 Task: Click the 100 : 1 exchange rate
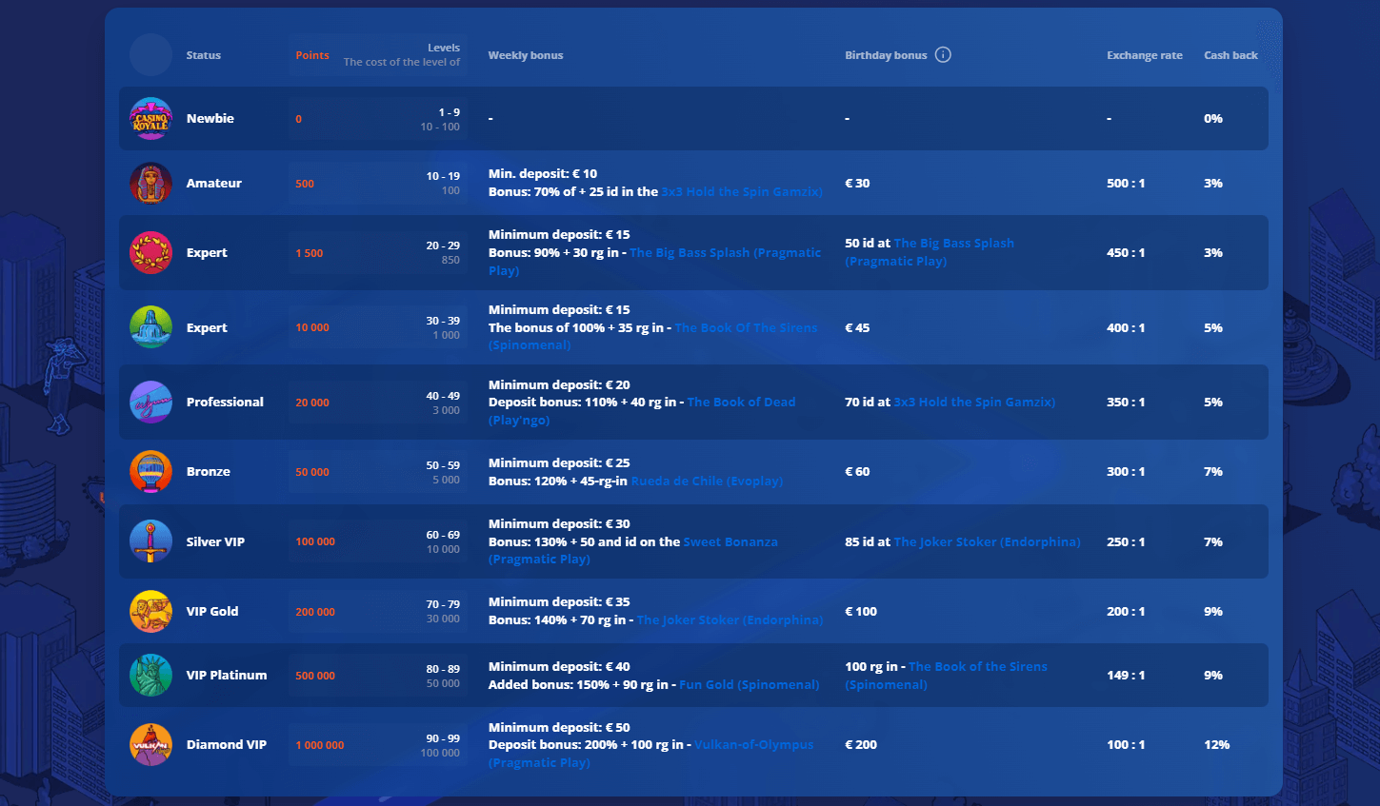tap(1126, 744)
